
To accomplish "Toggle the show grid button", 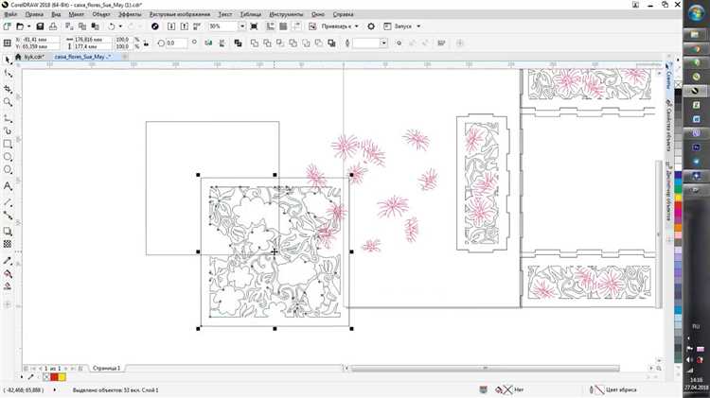I will 283,26.
